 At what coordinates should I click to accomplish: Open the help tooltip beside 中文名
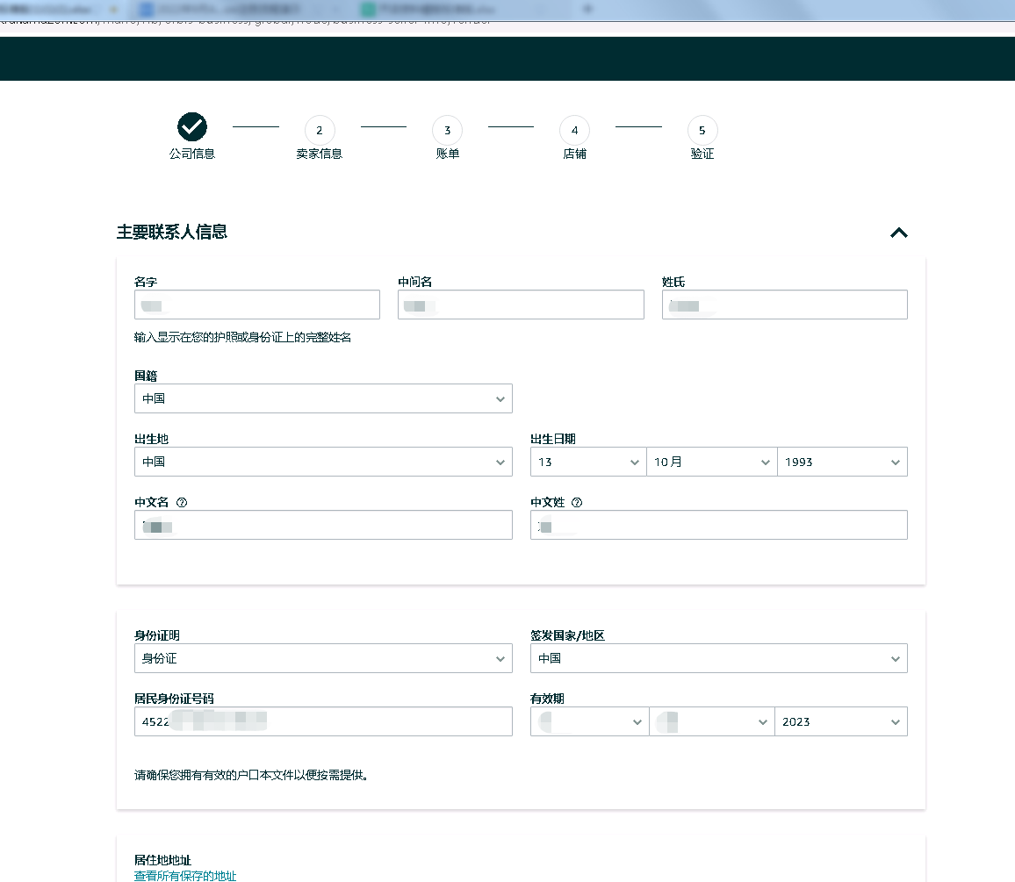pyautogui.click(x=182, y=502)
